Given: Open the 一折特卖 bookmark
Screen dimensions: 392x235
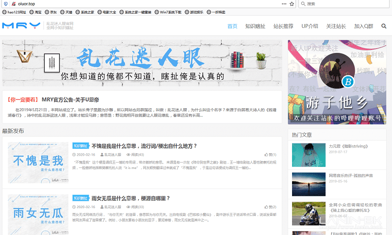Looking at the screenshot, I should click(x=216, y=12).
